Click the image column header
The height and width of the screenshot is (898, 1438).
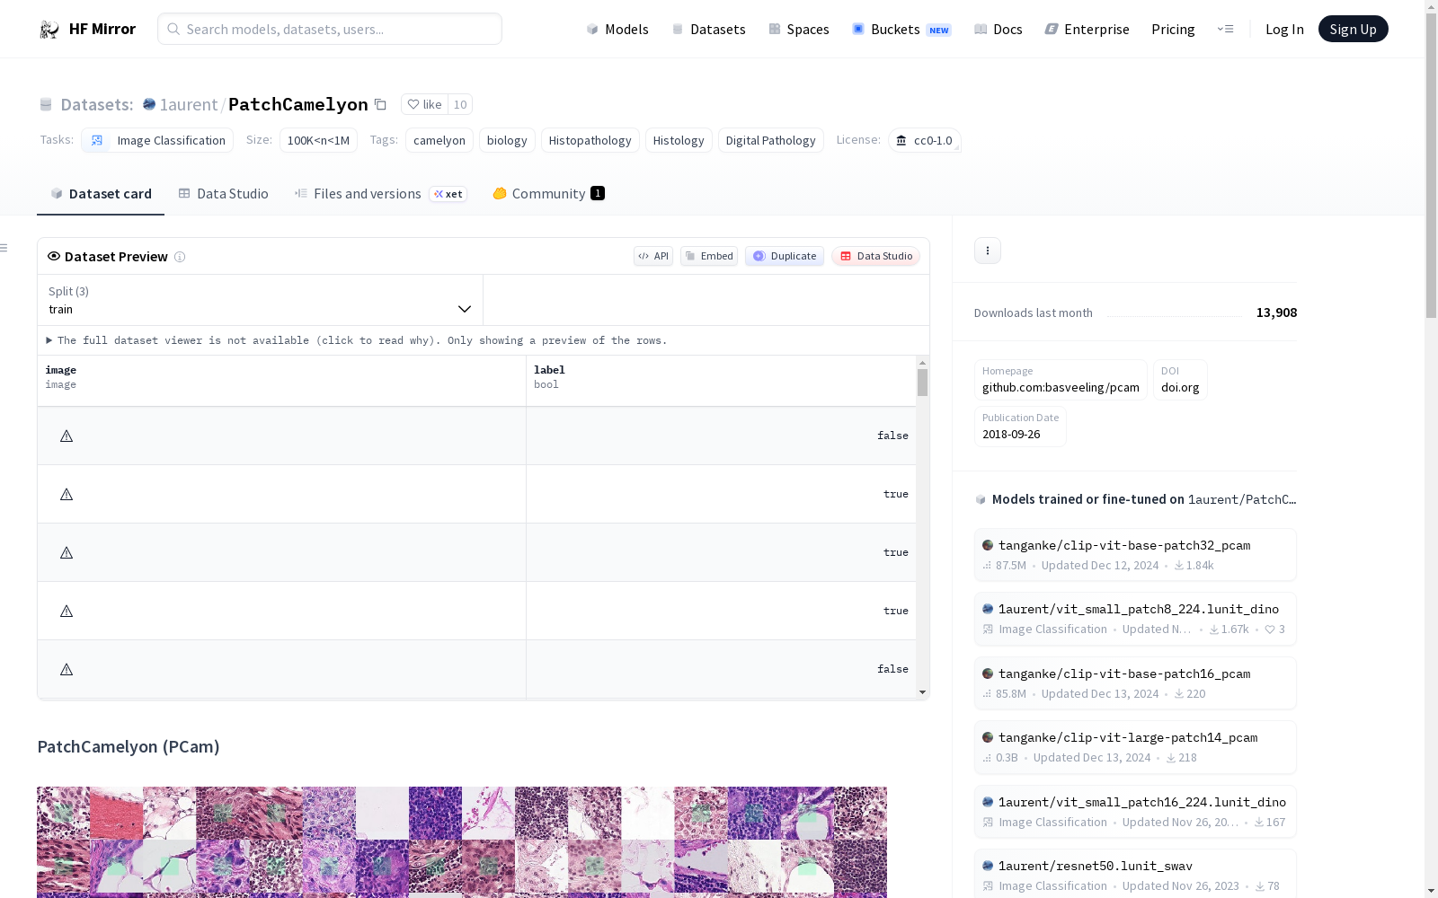click(x=281, y=381)
